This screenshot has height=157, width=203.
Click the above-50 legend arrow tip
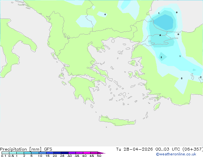(101, 153)
